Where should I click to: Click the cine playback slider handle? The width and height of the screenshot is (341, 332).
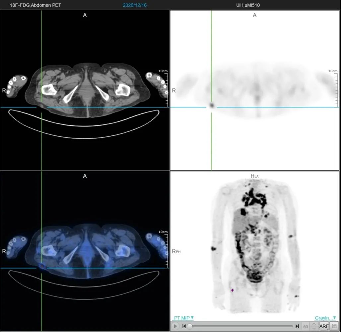(190, 326)
